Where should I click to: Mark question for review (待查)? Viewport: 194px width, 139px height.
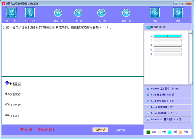(x=155, y=13)
